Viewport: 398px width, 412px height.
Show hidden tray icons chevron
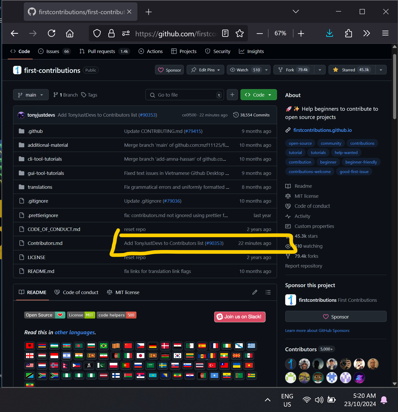click(x=268, y=400)
